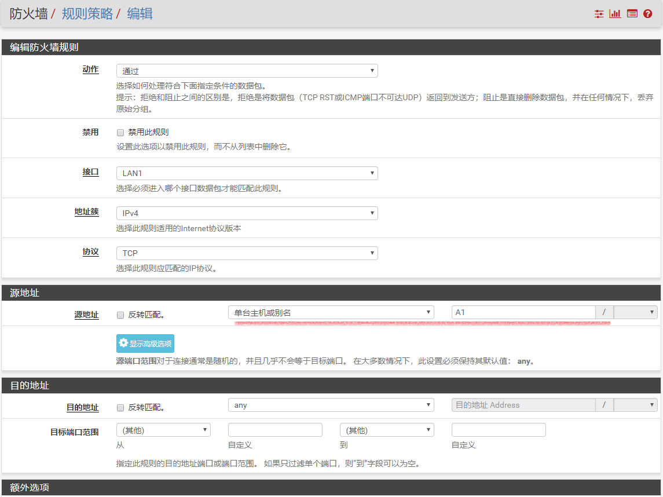Go to 规则策略 in breadcrumb
663x497 pixels.
tap(87, 14)
